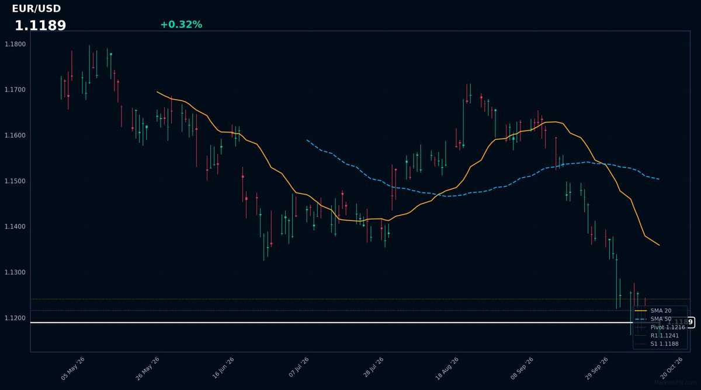
Task: Select the 05 May '26 date label
Action: [x=73, y=368]
